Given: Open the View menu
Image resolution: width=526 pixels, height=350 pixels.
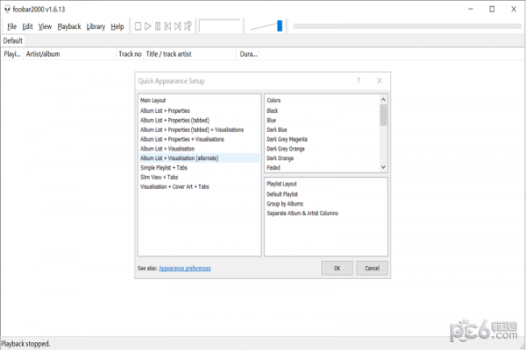Looking at the screenshot, I should point(45,26).
